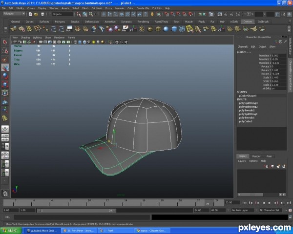Click the 'Out' outliner shelf icon
This screenshot has height=234, width=293.
(x=69, y=29)
